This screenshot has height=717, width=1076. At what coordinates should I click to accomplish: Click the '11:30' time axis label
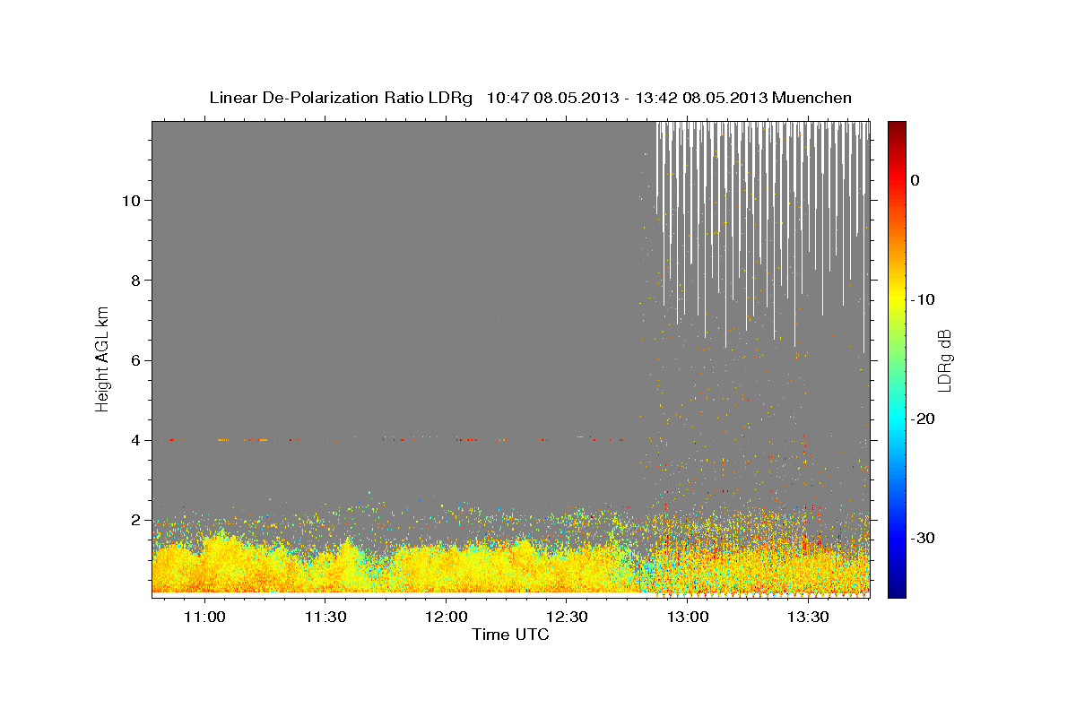click(x=325, y=618)
